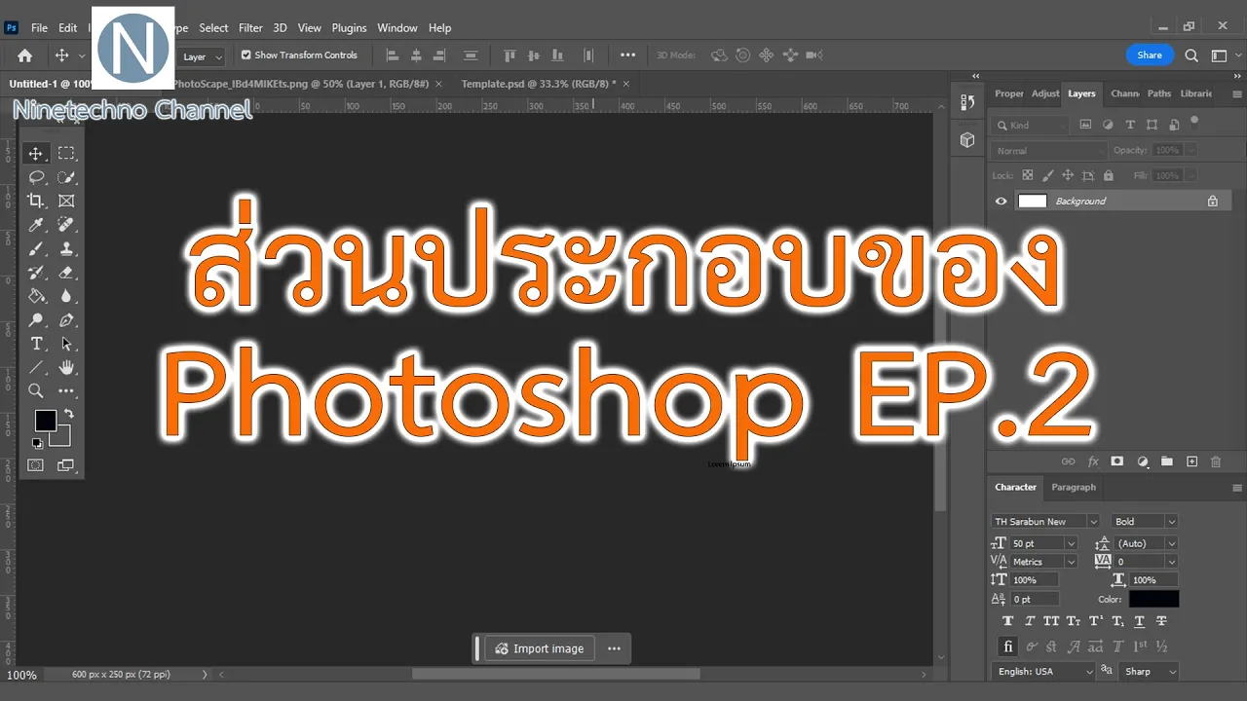Select the Path Selection arrow tool

tap(66, 344)
